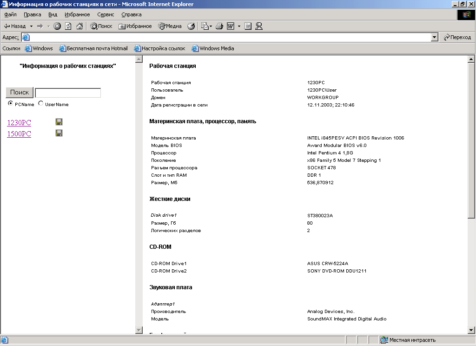Click the Refresh page icon
The image size is (476, 346).
tap(68, 26)
